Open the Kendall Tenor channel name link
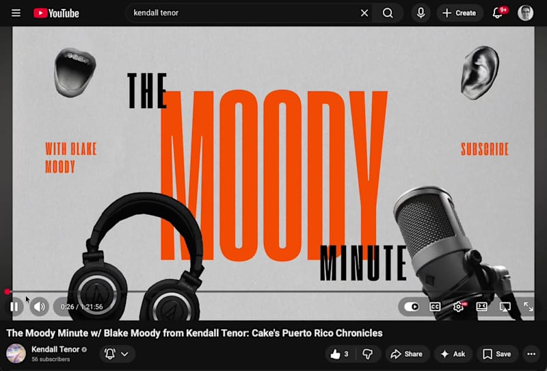The height and width of the screenshot is (371, 547). pyautogui.click(x=55, y=349)
